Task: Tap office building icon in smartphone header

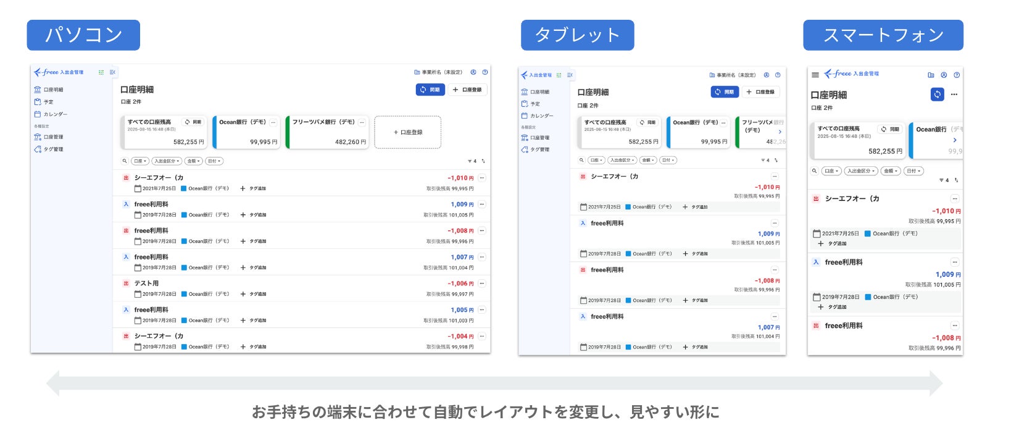Action: [x=931, y=75]
